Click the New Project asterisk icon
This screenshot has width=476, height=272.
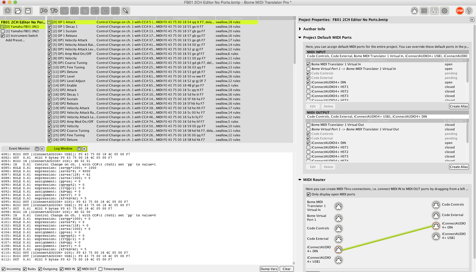click(8, 11)
